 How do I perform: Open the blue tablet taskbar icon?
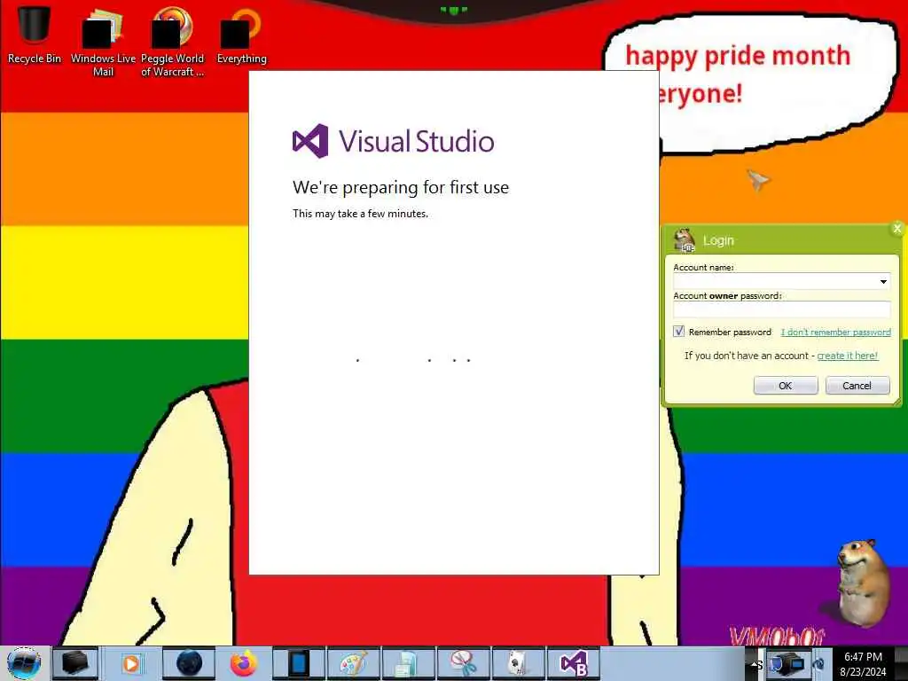pos(298,663)
